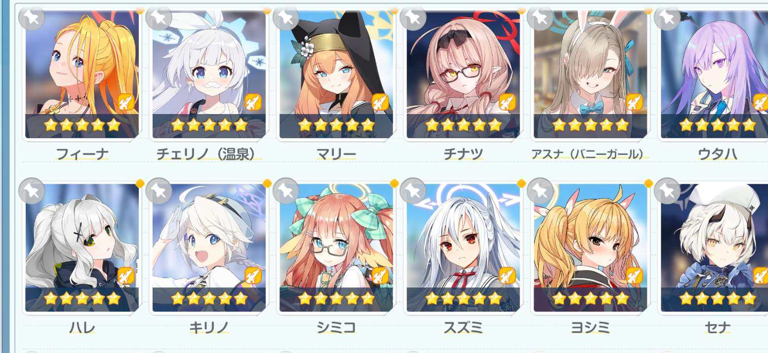
Task: Toggle the pin on マリー's card
Action: pyautogui.click(x=286, y=18)
